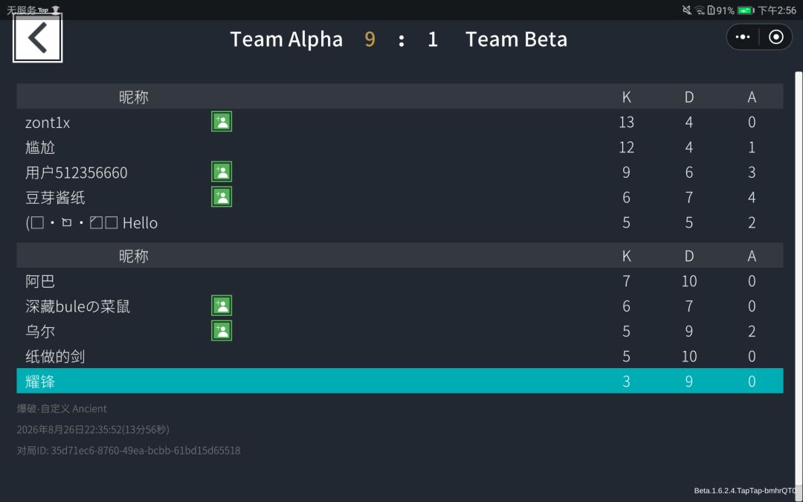Image resolution: width=803 pixels, height=502 pixels.
Task: Add 用户512356660 as a friend
Action: point(222,172)
